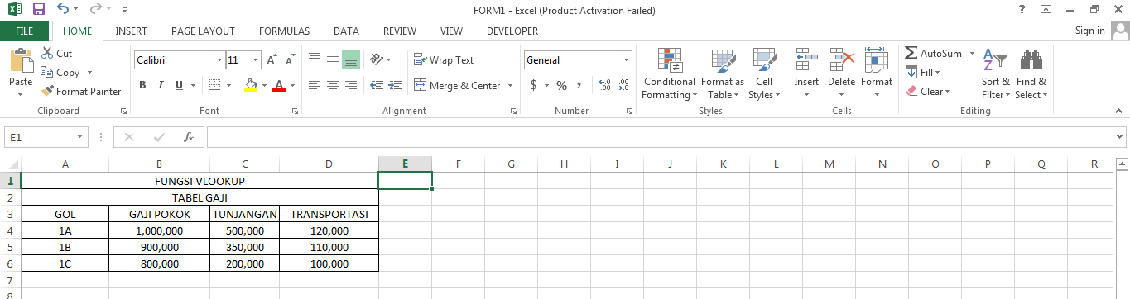
Task: Click the Format Painter brush icon
Action: click(47, 92)
